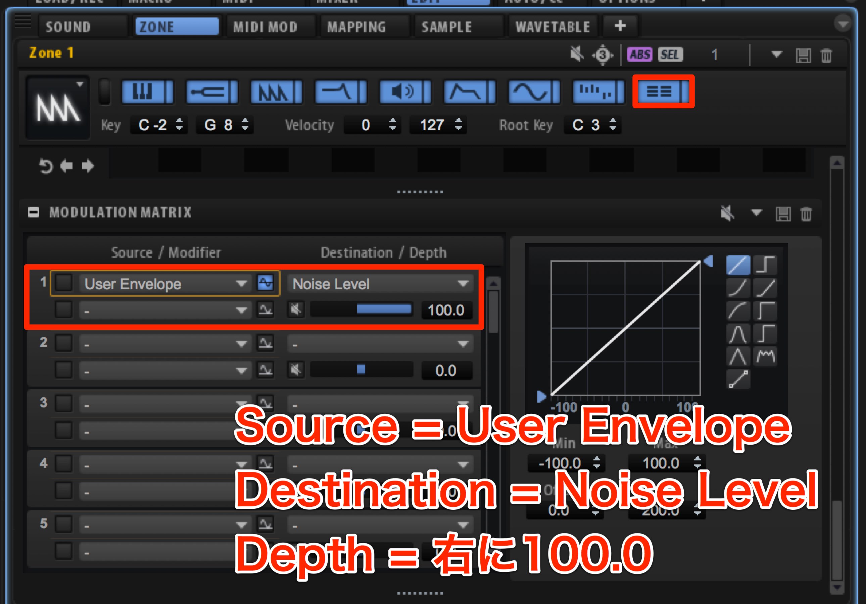The width and height of the screenshot is (866, 604).
Task: Click the solo target icon in Zone header
Action: click(x=603, y=55)
